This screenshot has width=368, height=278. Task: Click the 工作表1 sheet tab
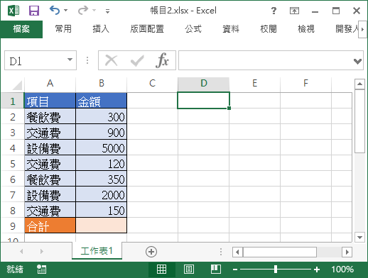point(97,251)
